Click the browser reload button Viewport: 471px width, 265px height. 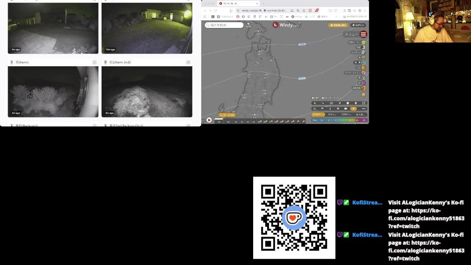pyautogui.click(x=216, y=10)
